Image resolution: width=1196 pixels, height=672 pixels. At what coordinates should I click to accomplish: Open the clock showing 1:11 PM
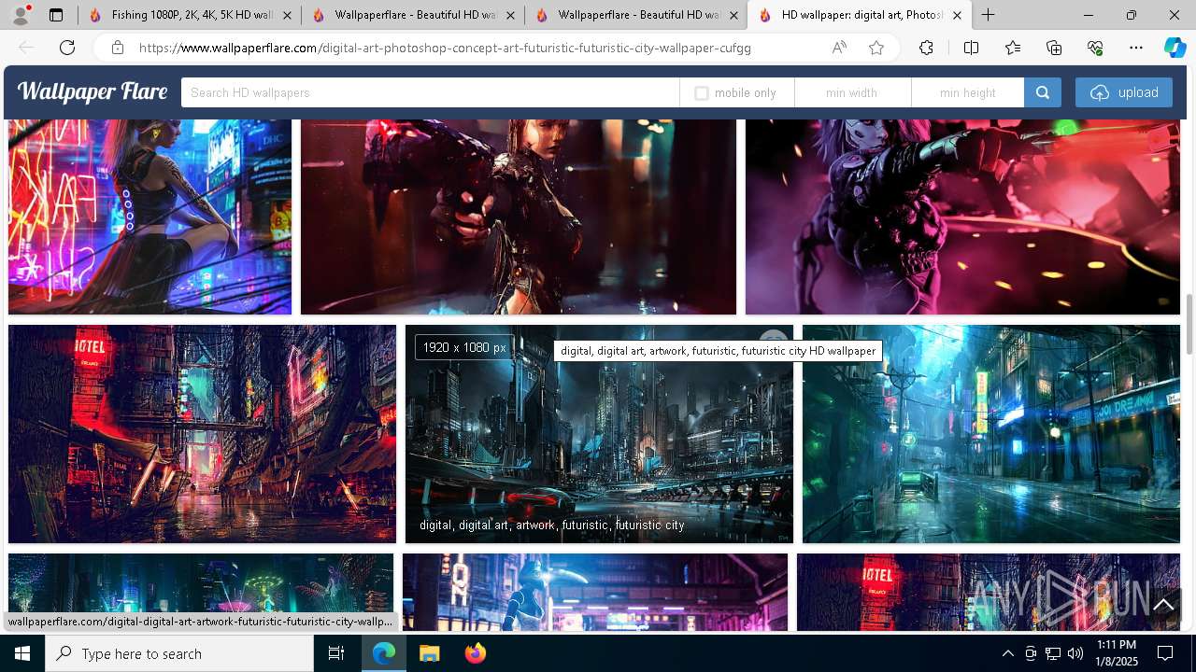1116,653
